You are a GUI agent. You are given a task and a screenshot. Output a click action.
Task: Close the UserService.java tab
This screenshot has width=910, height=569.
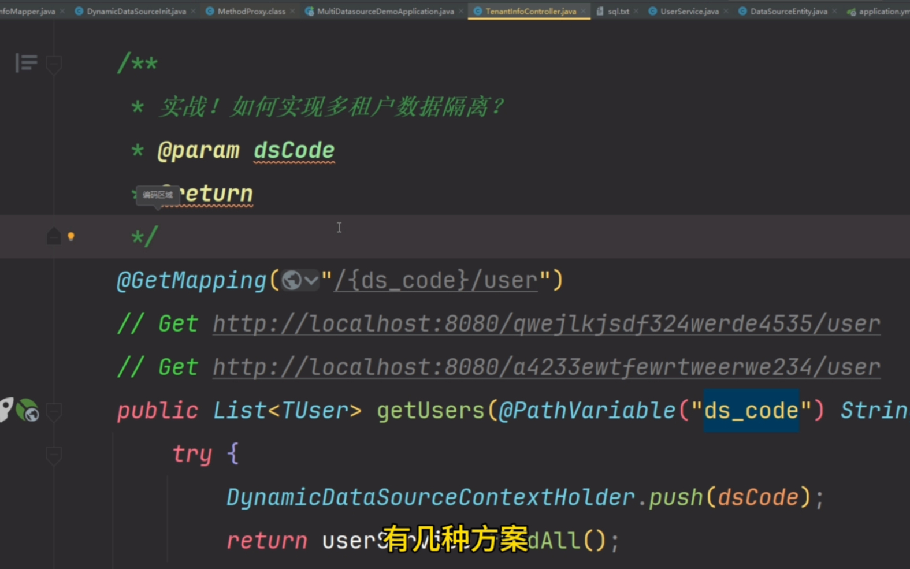point(726,11)
